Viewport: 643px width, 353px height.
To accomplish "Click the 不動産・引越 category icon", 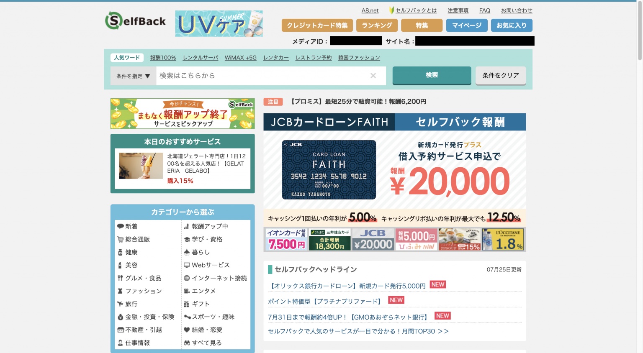I will click(120, 330).
